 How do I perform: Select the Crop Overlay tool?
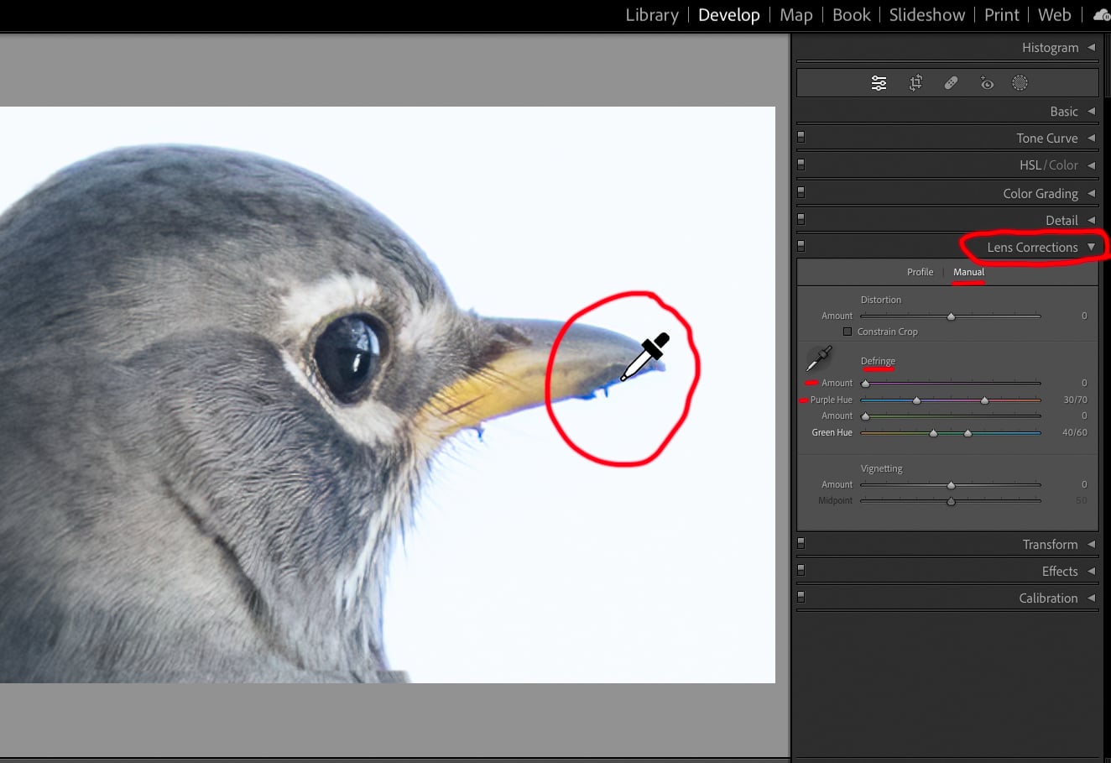(x=915, y=82)
